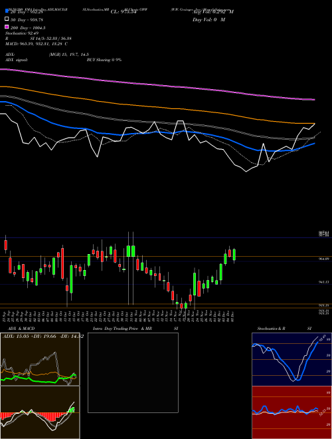Click the RSI 14/5 value '52.33 / 56.38'
Screen dimensions: 332x439
point(58,39)
